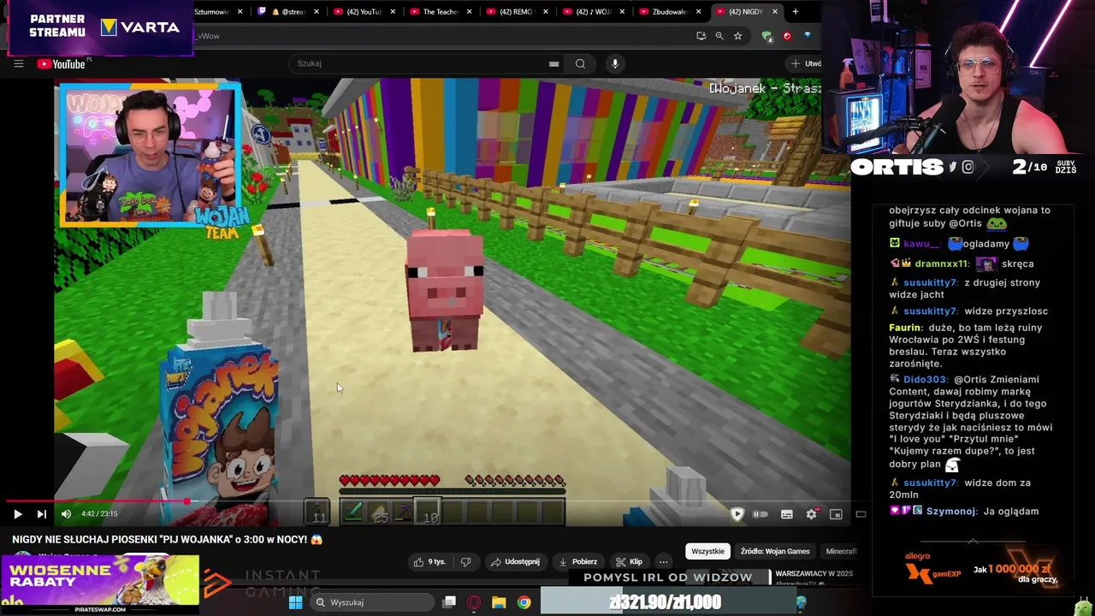Close the (42) NIGDY tab

[775, 12]
